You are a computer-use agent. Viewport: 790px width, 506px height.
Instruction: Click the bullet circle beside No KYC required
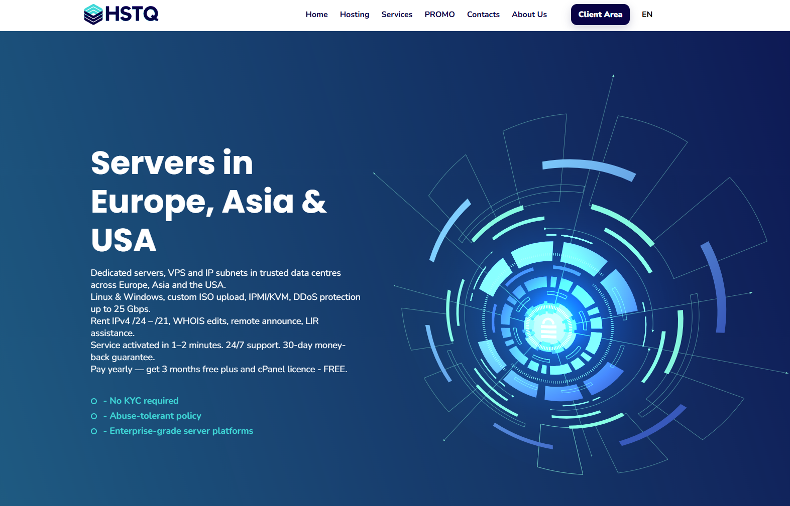coord(94,401)
